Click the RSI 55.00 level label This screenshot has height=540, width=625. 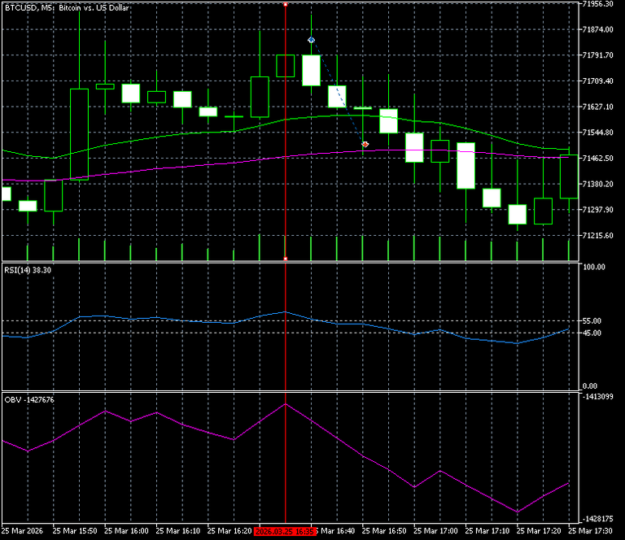pyautogui.click(x=592, y=321)
